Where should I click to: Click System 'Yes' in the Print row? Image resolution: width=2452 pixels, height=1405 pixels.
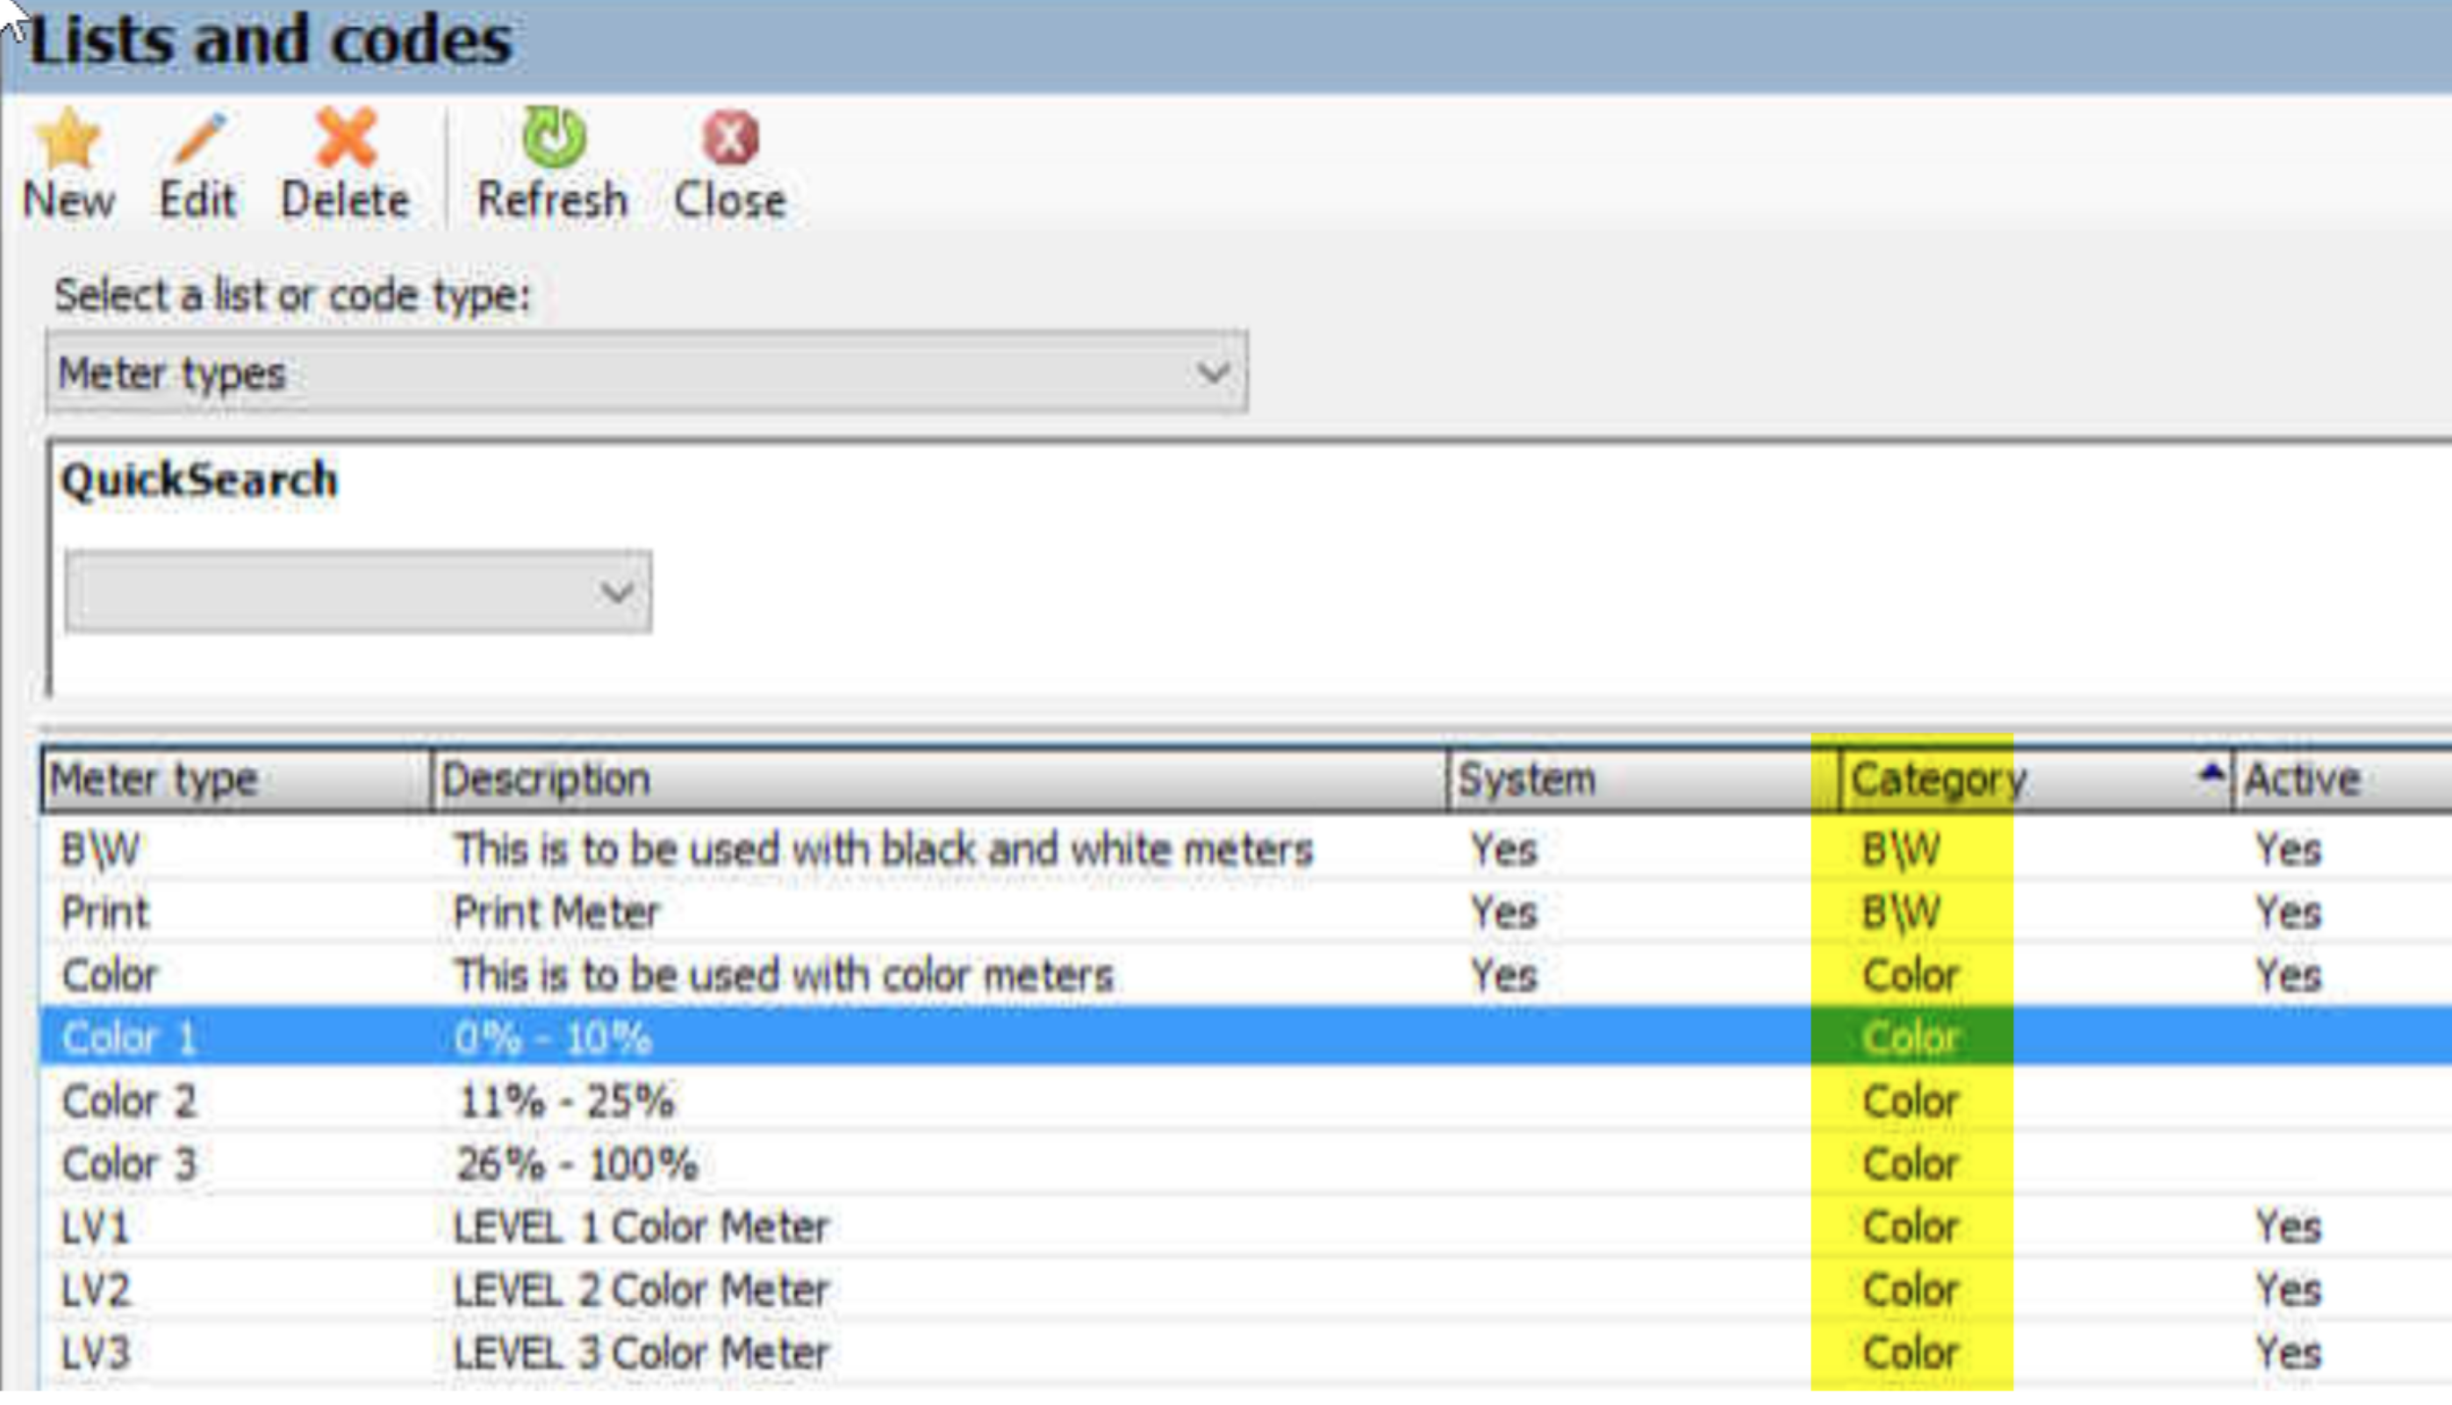(x=1503, y=913)
